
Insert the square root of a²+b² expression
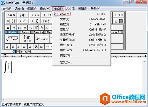pyautogui.click(x=12, y=39)
